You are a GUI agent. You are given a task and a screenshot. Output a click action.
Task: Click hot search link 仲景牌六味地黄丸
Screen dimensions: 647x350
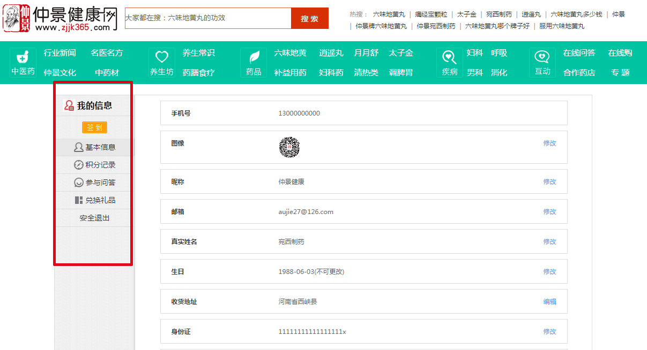coord(381,26)
